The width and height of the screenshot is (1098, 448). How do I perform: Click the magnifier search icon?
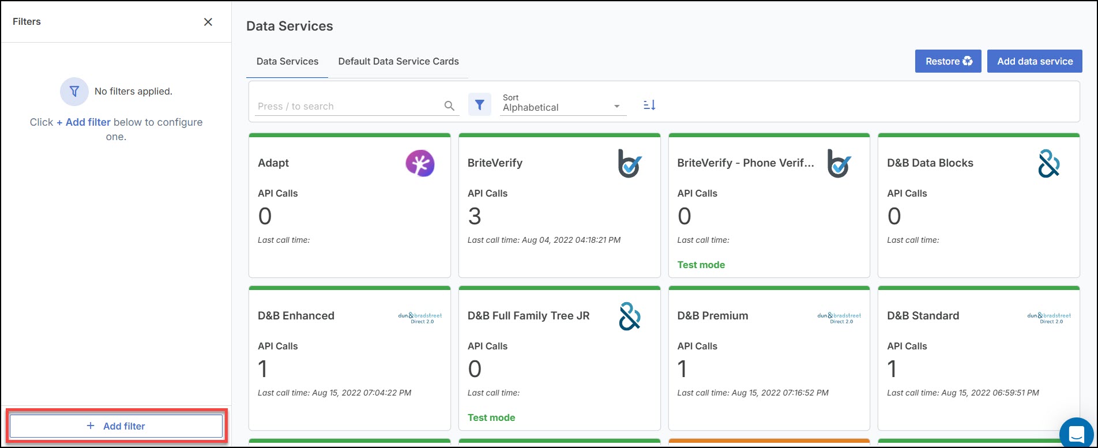pyautogui.click(x=449, y=106)
